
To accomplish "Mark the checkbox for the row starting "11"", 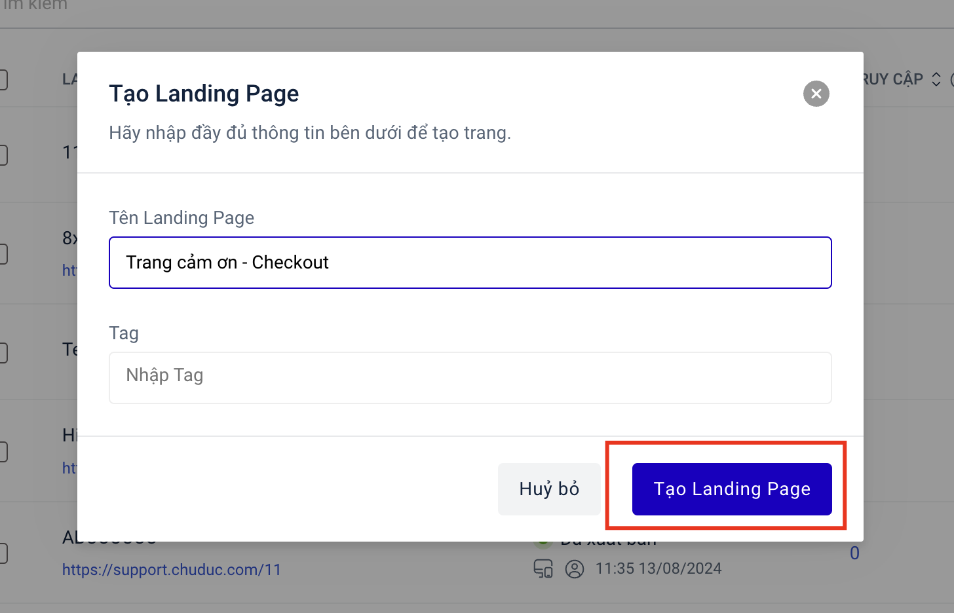I will [x=2, y=155].
